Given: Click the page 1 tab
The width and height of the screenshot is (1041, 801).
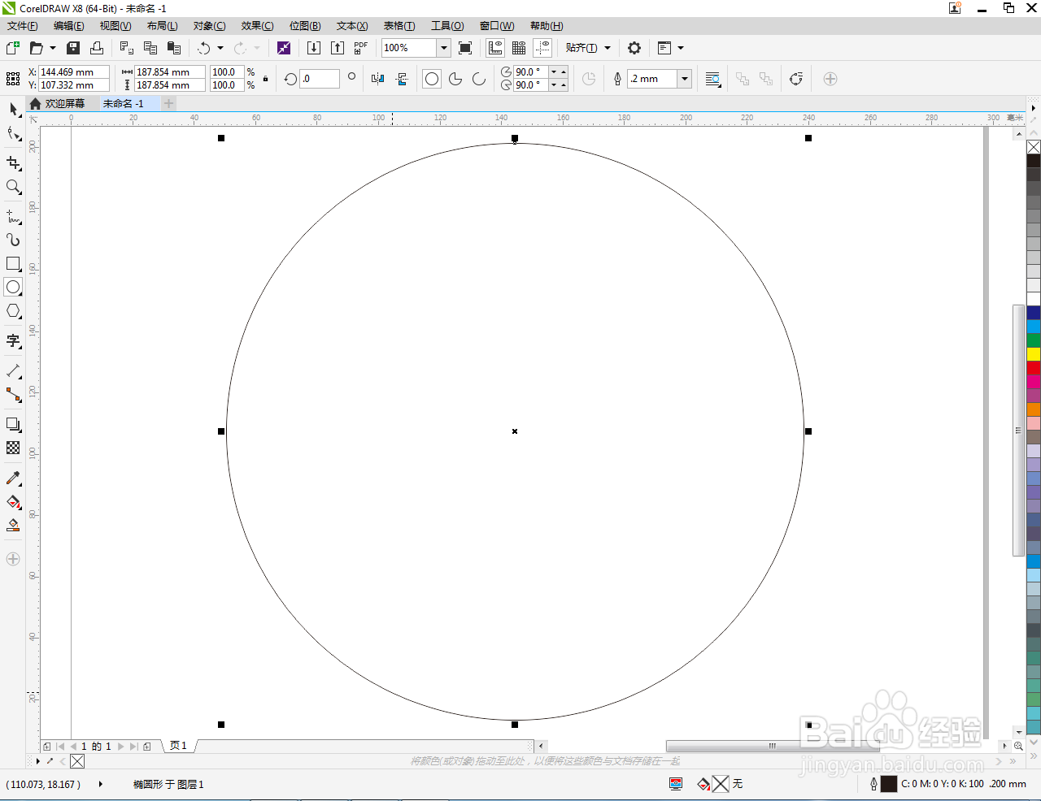Looking at the screenshot, I should (x=178, y=746).
